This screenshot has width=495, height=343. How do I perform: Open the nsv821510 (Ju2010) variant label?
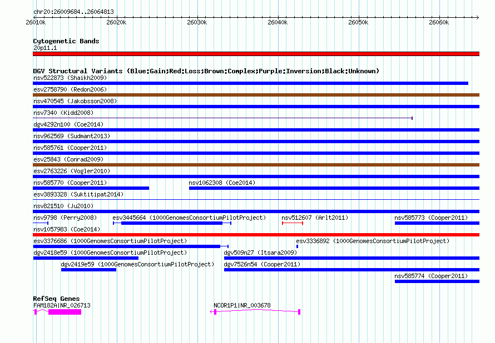coord(63,206)
